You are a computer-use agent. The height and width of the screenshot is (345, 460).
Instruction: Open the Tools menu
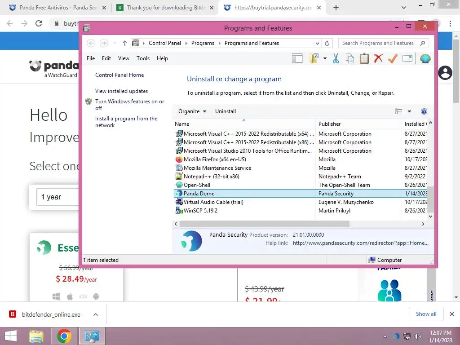pos(143,58)
